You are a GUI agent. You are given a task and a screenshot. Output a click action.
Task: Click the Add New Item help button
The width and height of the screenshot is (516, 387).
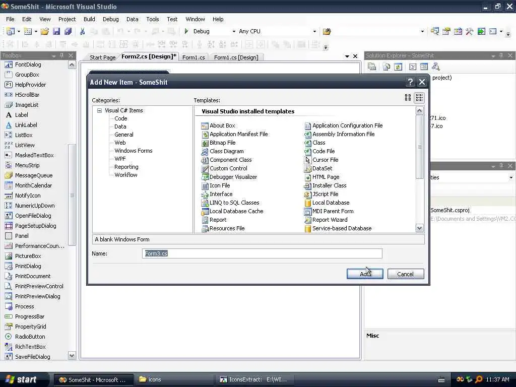click(410, 82)
